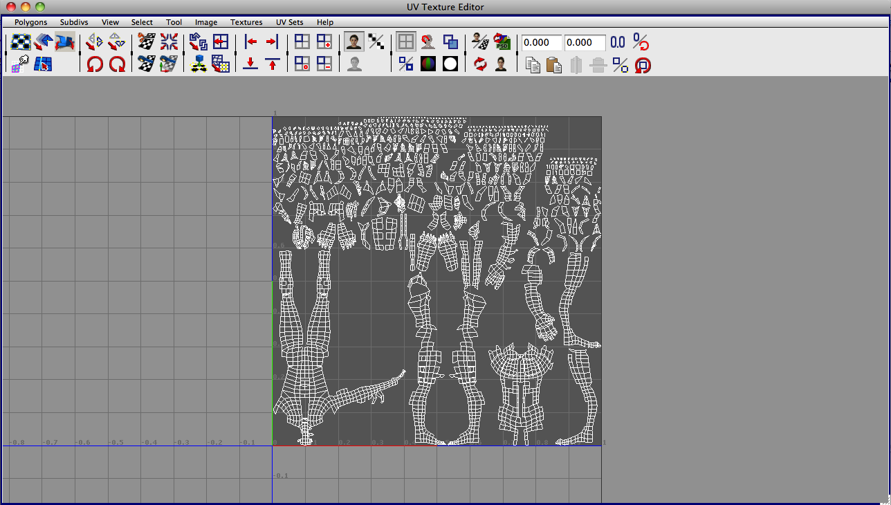The height and width of the screenshot is (505, 891).
Task: Sew together the selected UV edges
Action: [144, 64]
